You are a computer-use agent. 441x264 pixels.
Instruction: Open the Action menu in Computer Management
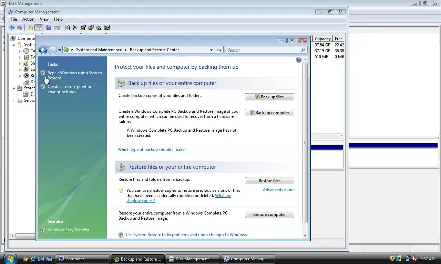[28, 19]
